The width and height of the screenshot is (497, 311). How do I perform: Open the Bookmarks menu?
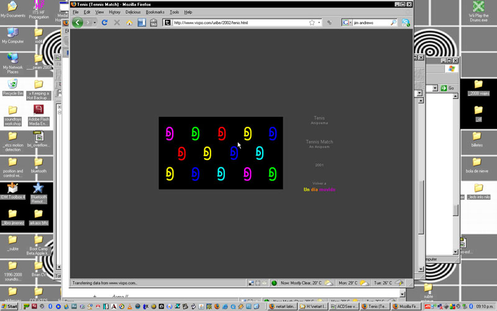coord(154,12)
